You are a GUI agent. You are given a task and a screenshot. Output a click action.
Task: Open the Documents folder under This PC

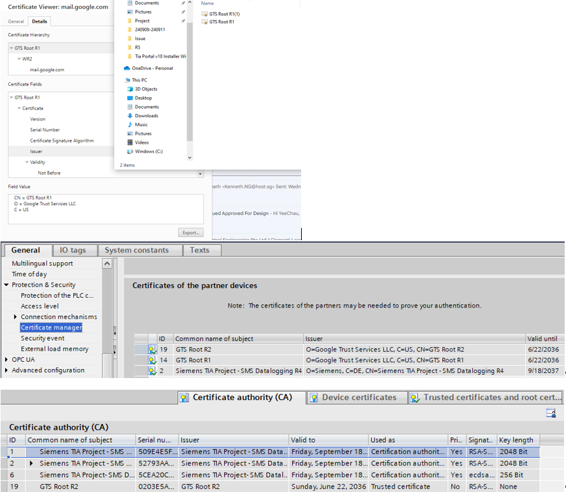[146, 107]
